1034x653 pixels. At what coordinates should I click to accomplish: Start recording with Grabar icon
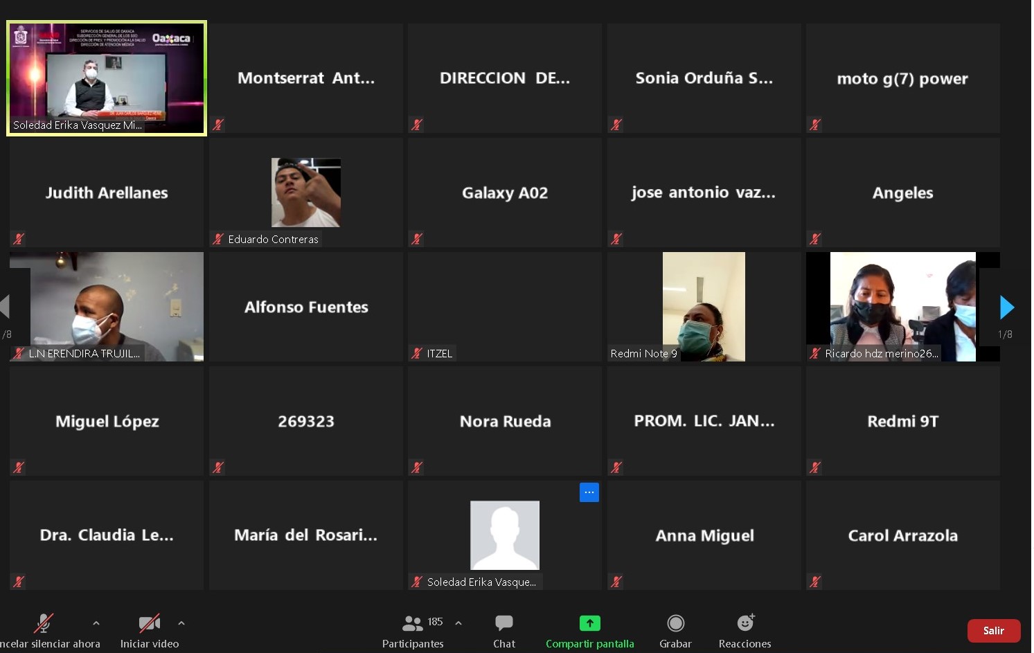[x=675, y=623]
